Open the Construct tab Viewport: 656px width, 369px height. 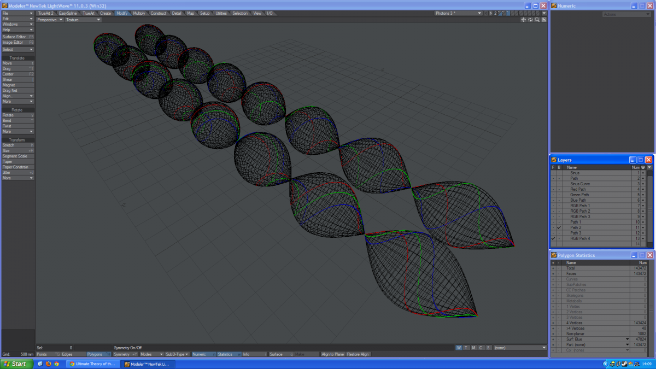click(x=159, y=13)
